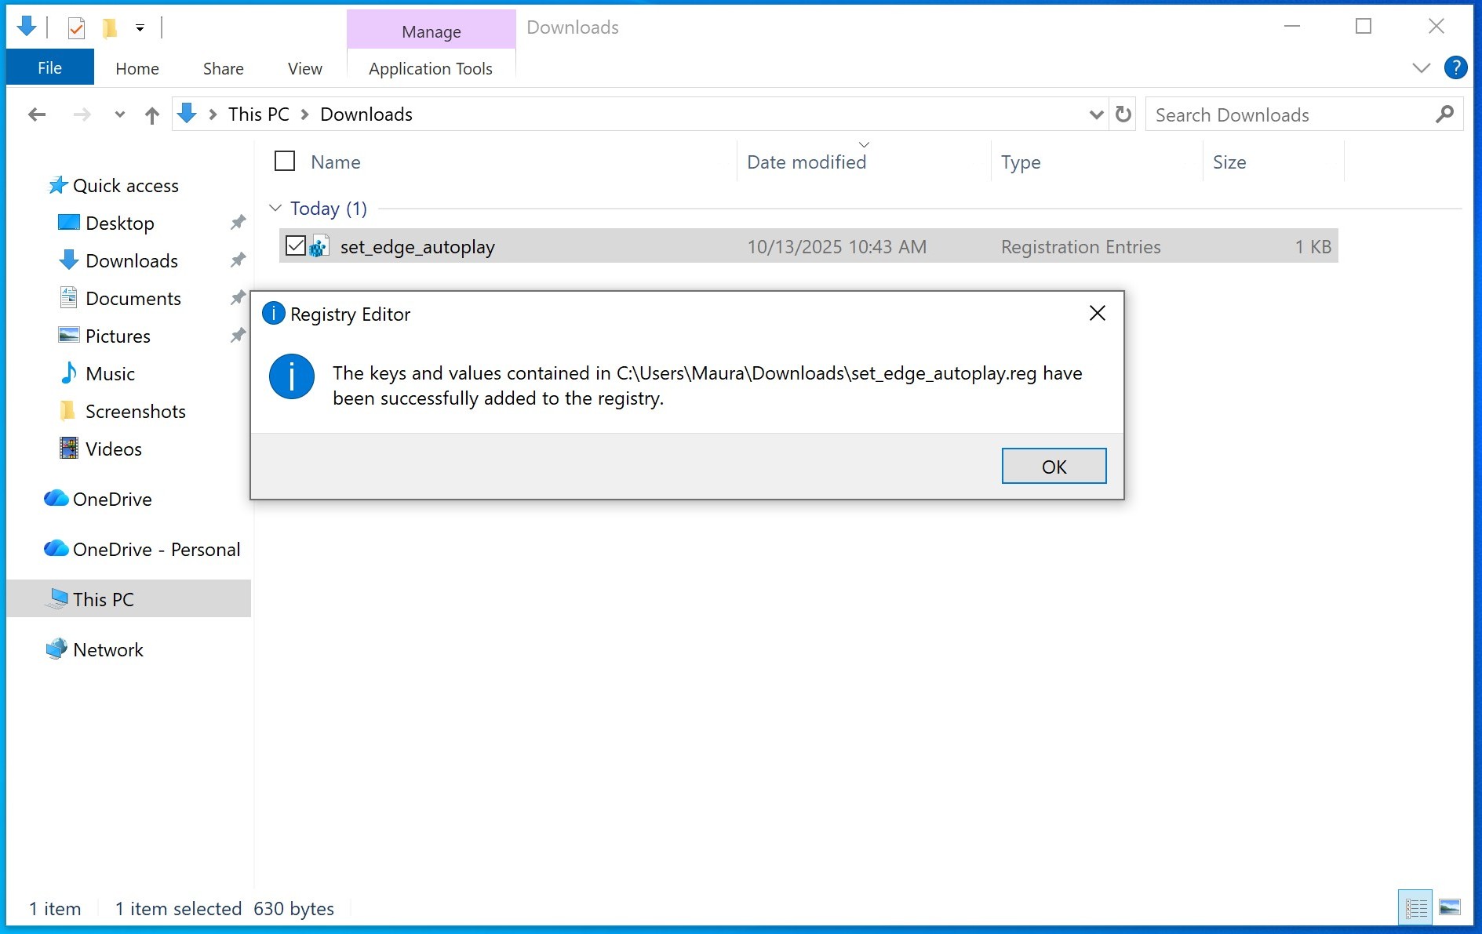This screenshot has width=1482, height=934.
Task: Switch to Details view in status bar
Action: (x=1415, y=908)
